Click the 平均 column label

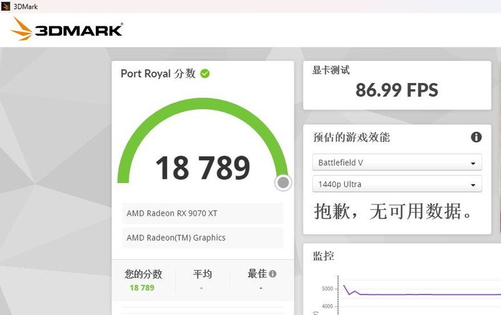[202, 274]
